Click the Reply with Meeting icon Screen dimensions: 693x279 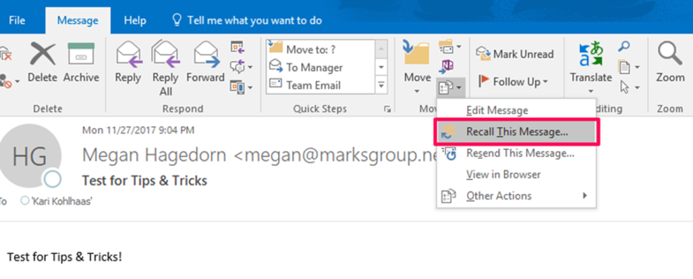point(238,47)
